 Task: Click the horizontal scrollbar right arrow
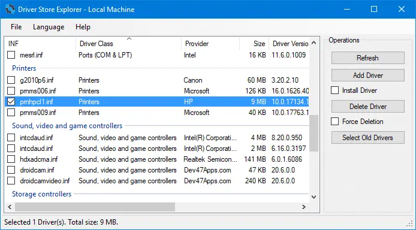pos(304,207)
